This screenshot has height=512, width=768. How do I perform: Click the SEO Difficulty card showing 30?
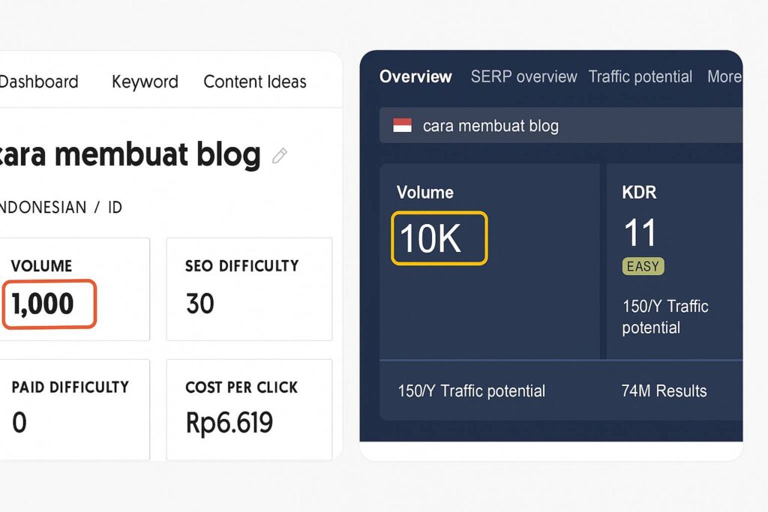point(249,289)
